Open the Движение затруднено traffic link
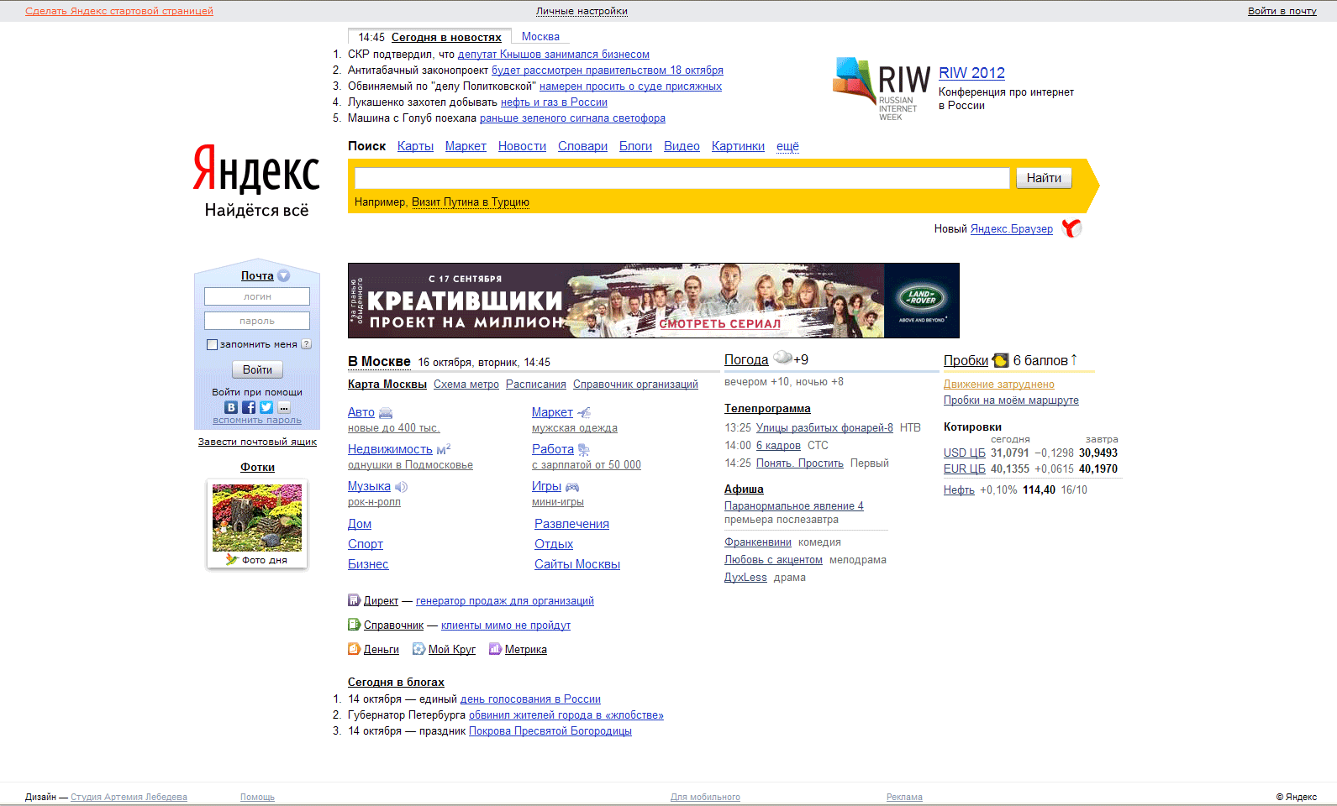 [x=998, y=385]
